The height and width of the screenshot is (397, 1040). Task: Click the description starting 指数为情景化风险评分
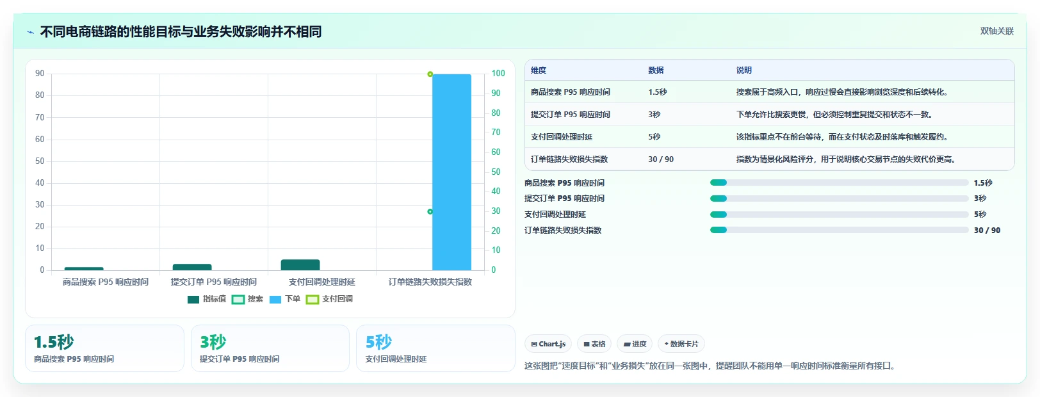pos(846,159)
